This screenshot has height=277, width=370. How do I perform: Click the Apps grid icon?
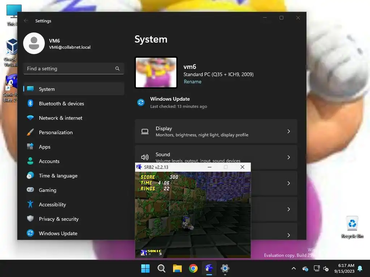[x=30, y=146]
